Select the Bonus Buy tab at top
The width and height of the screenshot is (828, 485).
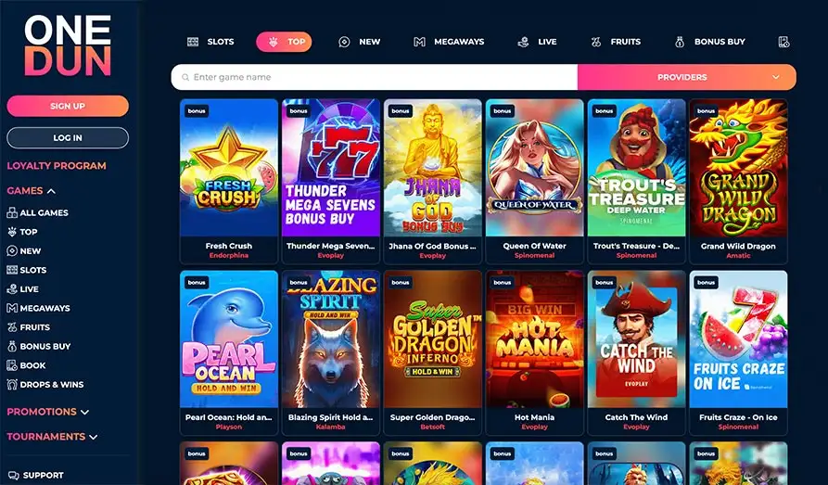pos(710,42)
